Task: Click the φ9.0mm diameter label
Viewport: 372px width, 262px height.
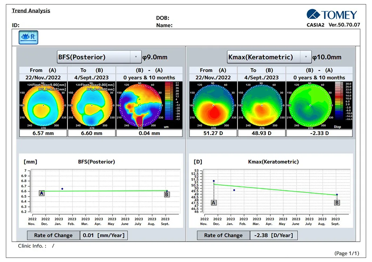Action: pos(155,57)
